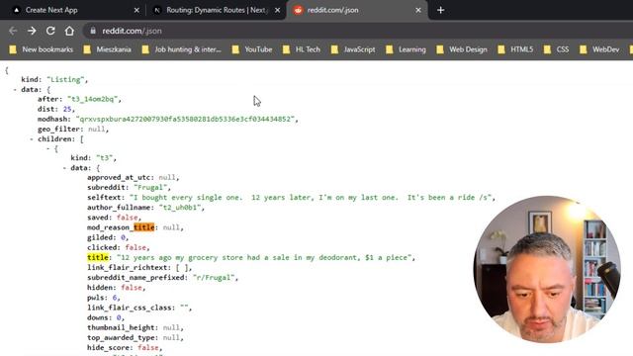Collapse the nested data object under t3
The height and width of the screenshot is (356, 633).
[64, 168]
